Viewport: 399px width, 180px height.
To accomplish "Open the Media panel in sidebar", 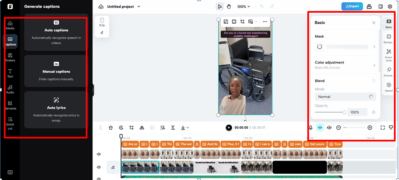I will (10, 25).
